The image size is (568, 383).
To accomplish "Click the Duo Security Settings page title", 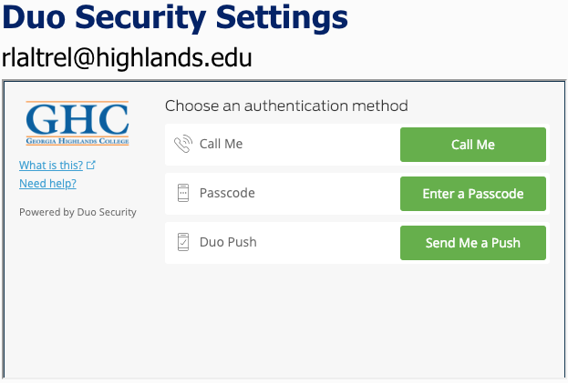I will point(175,17).
